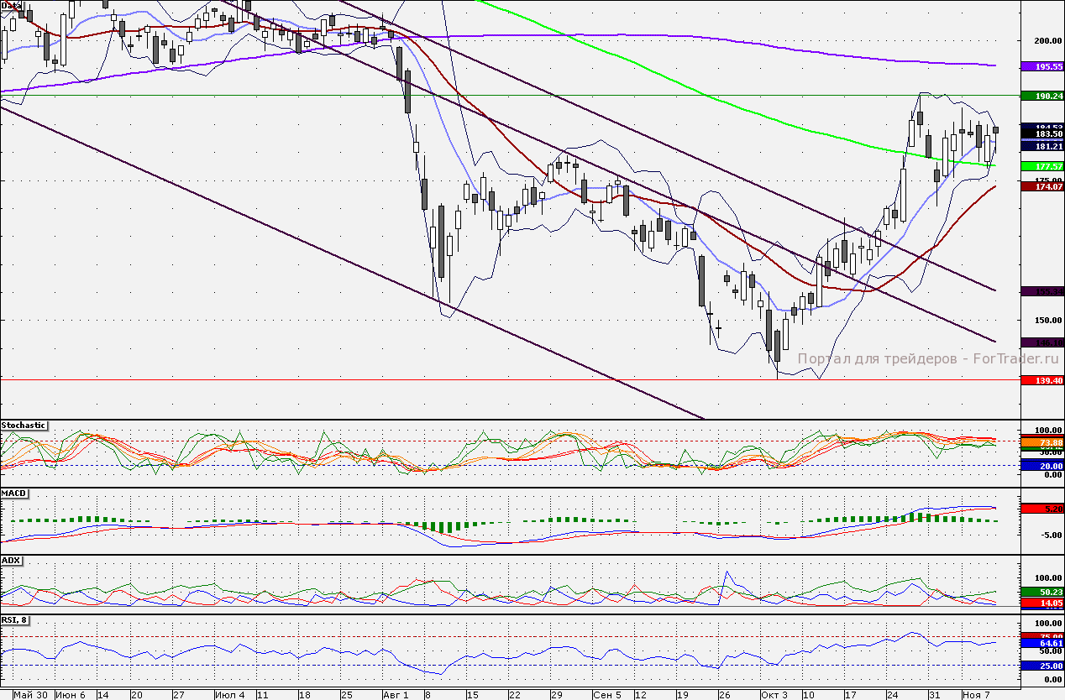Select the Авг 1 date marker
This screenshot has width=1065, height=700.
[x=395, y=695]
